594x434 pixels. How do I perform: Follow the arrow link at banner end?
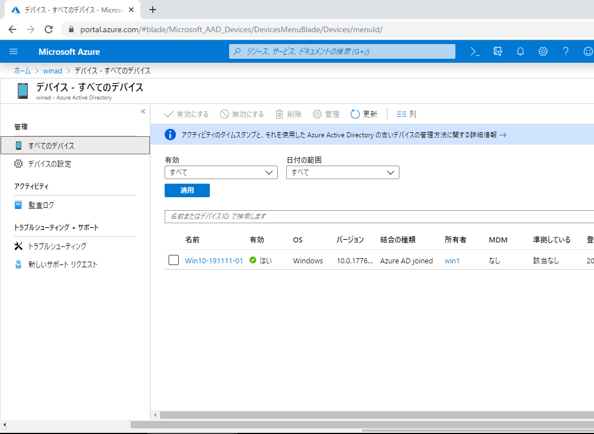pyautogui.click(x=503, y=134)
